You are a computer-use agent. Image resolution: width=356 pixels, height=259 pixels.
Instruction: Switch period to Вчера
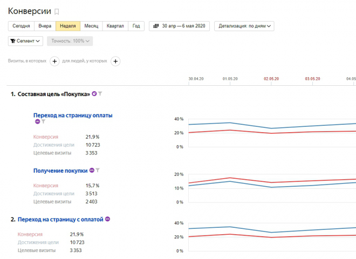[x=44, y=26]
